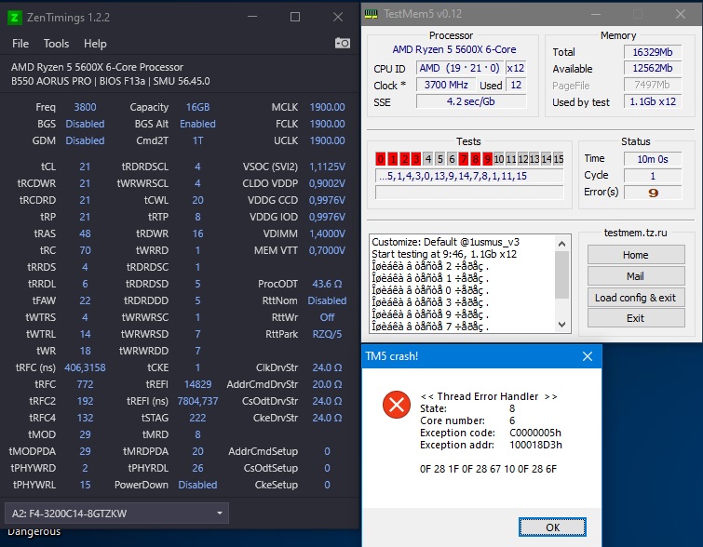Click the log scrollbar down arrow
The height and width of the screenshot is (547, 703).
click(x=561, y=325)
